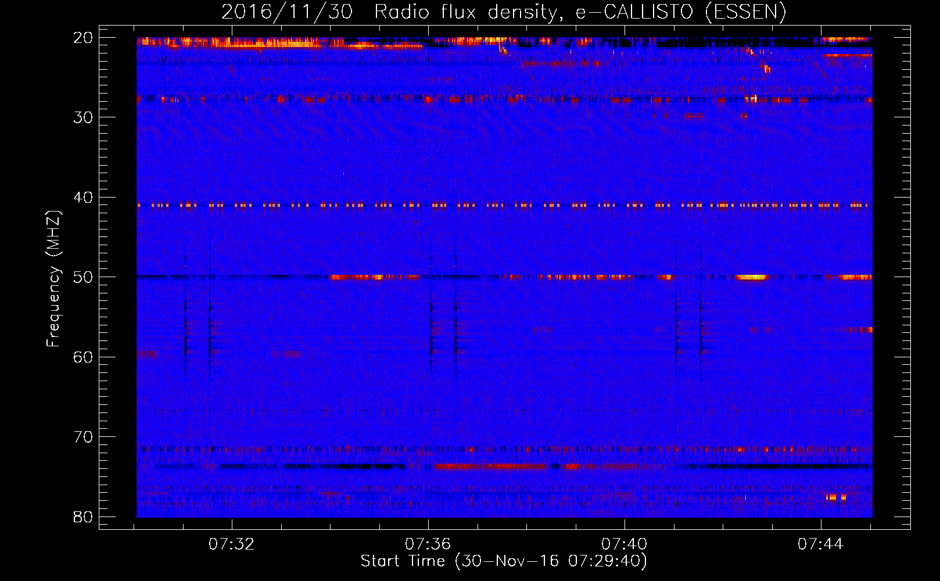
Task: Click the '70' frequency tick label
Action: tap(83, 437)
